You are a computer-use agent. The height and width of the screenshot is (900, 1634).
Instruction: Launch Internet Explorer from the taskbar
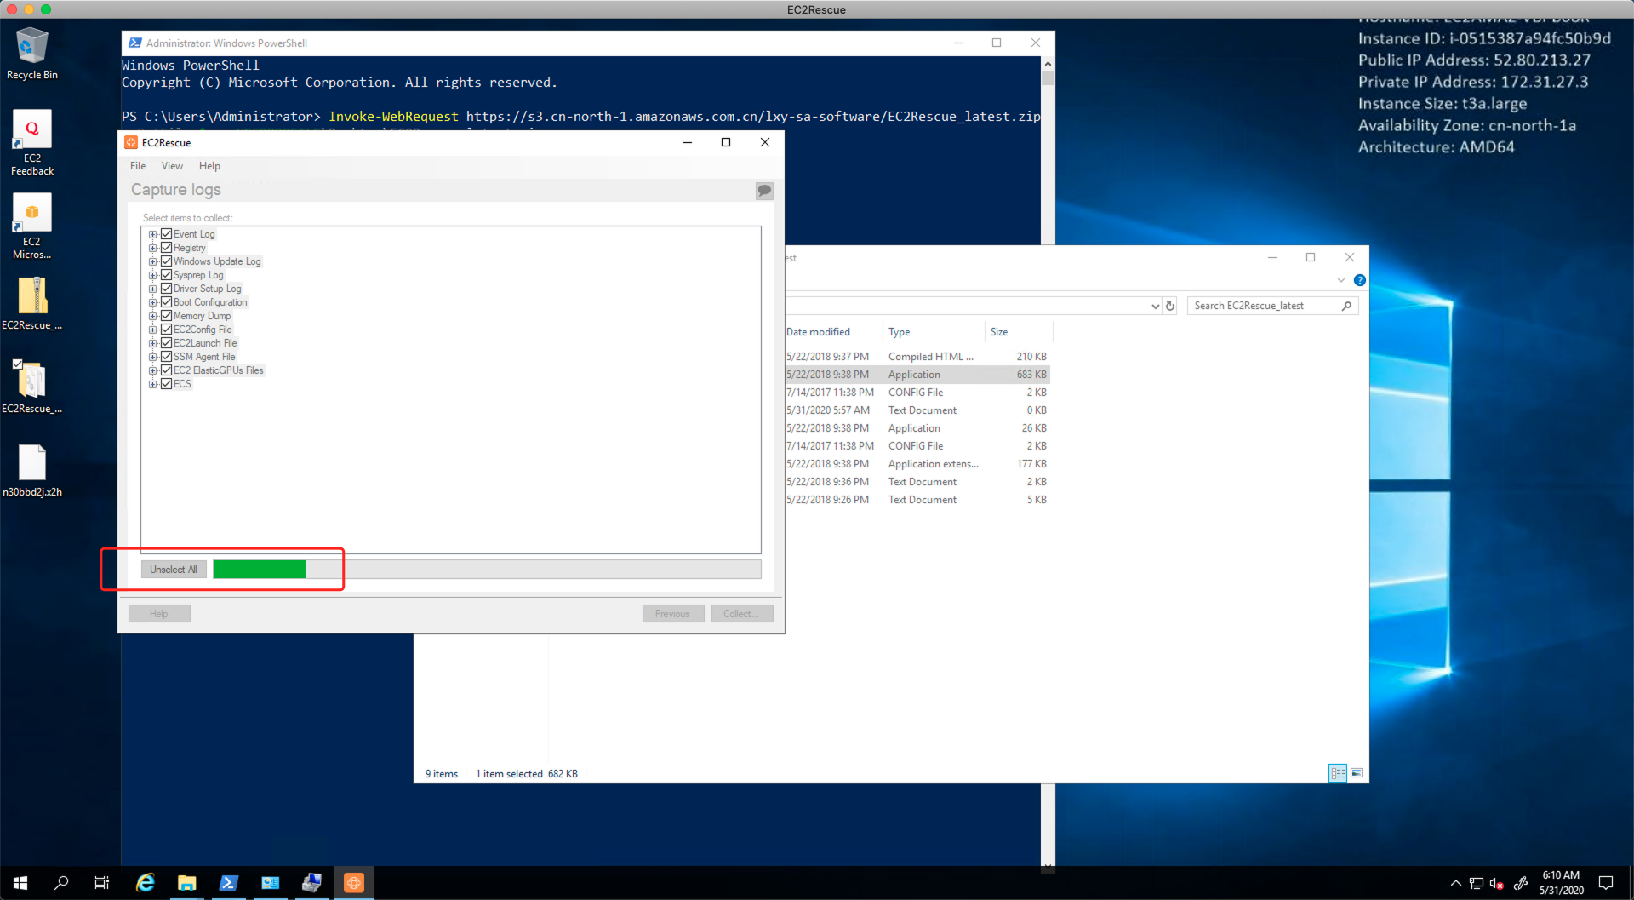(146, 883)
